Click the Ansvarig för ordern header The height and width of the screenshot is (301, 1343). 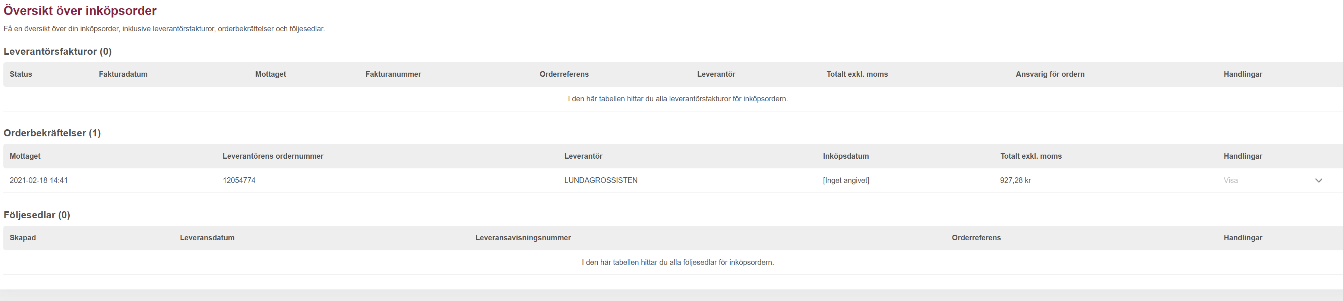[1050, 75]
